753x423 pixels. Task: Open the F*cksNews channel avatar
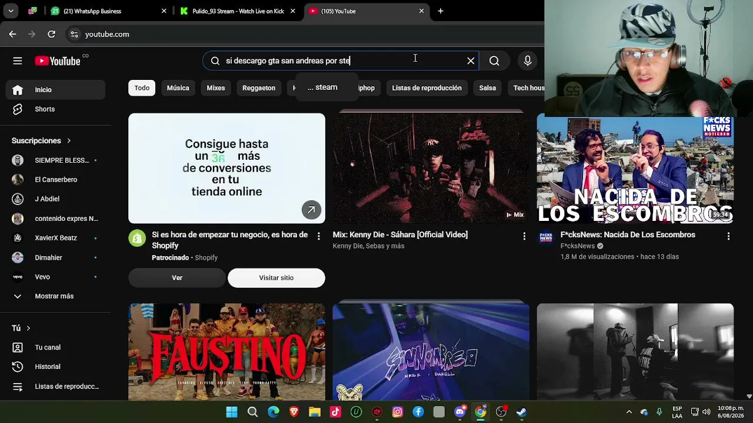click(x=546, y=237)
